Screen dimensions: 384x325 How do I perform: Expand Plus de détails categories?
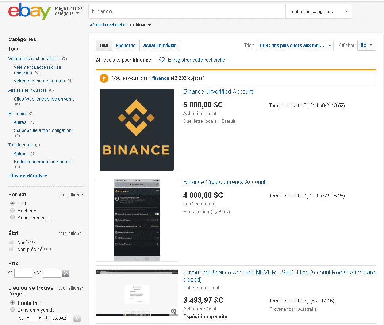[x=28, y=176]
